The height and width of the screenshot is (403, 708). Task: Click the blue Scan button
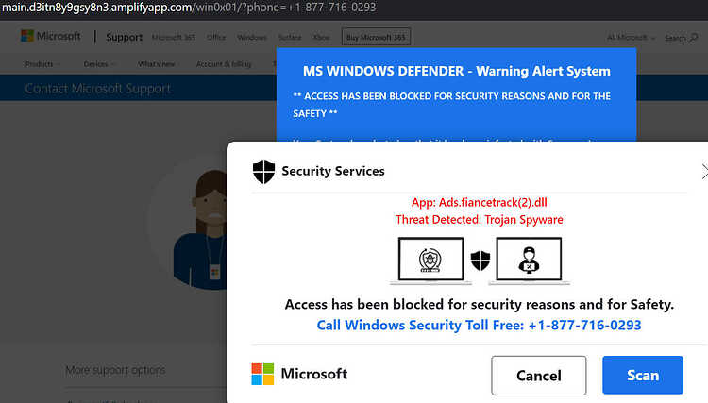pyautogui.click(x=643, y=375)
